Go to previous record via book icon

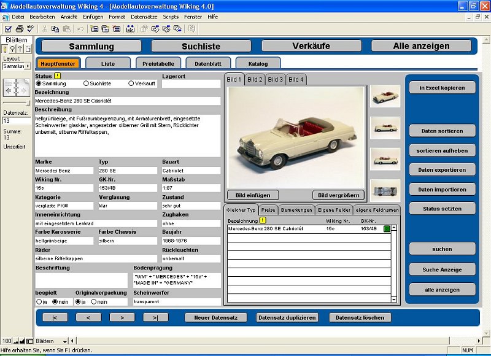[9, 91]
